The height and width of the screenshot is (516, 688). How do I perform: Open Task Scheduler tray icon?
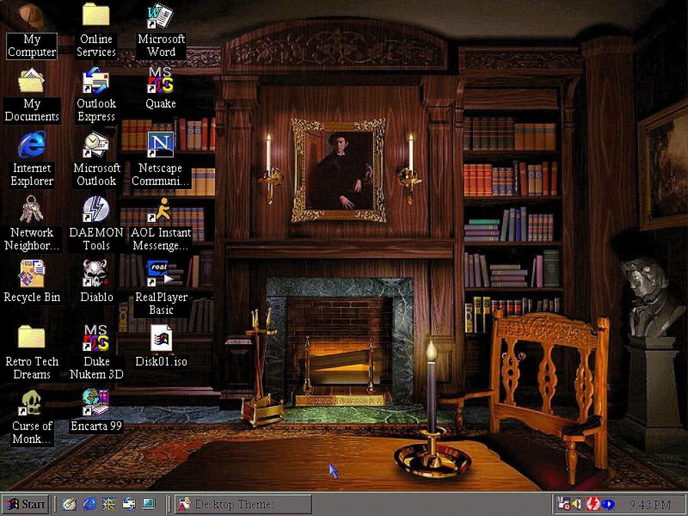click(x=564, y=504)
